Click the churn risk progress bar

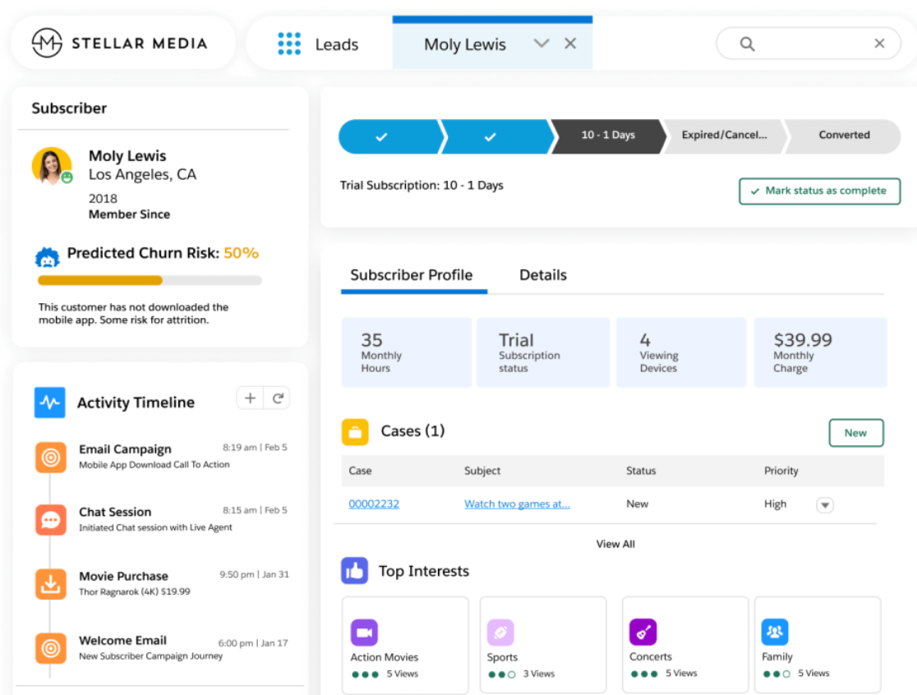click(x=148, y=279)
